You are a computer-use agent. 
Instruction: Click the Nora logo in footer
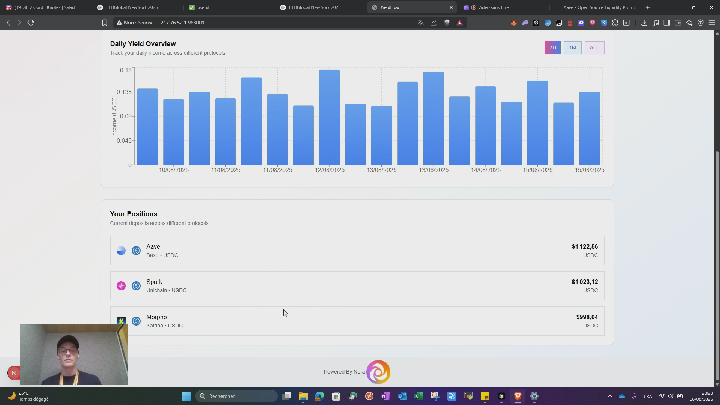click(378, 372)
